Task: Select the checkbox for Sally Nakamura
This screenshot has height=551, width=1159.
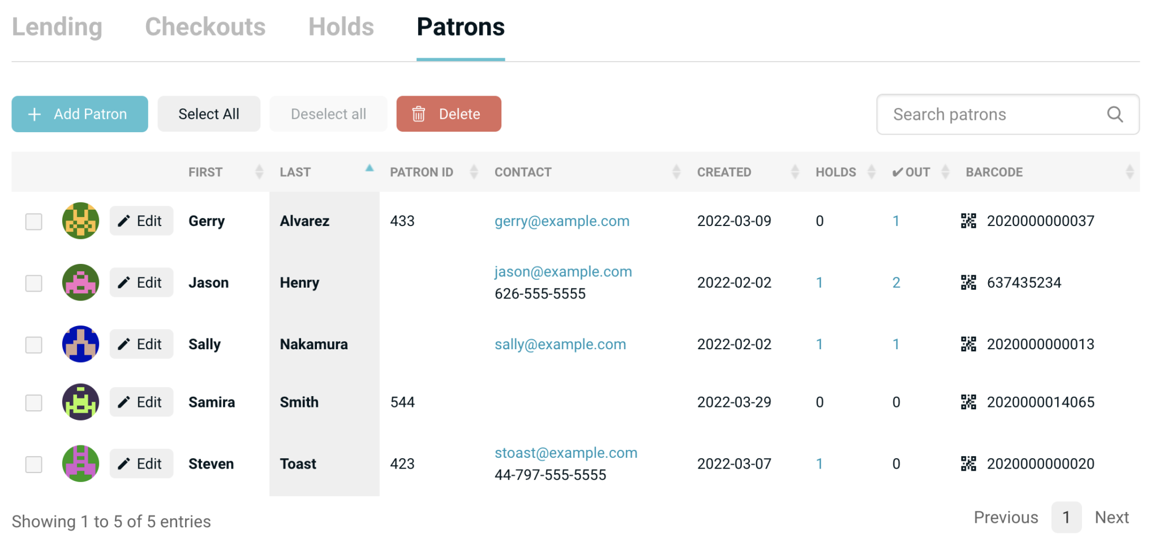Action: click(33, 344)
